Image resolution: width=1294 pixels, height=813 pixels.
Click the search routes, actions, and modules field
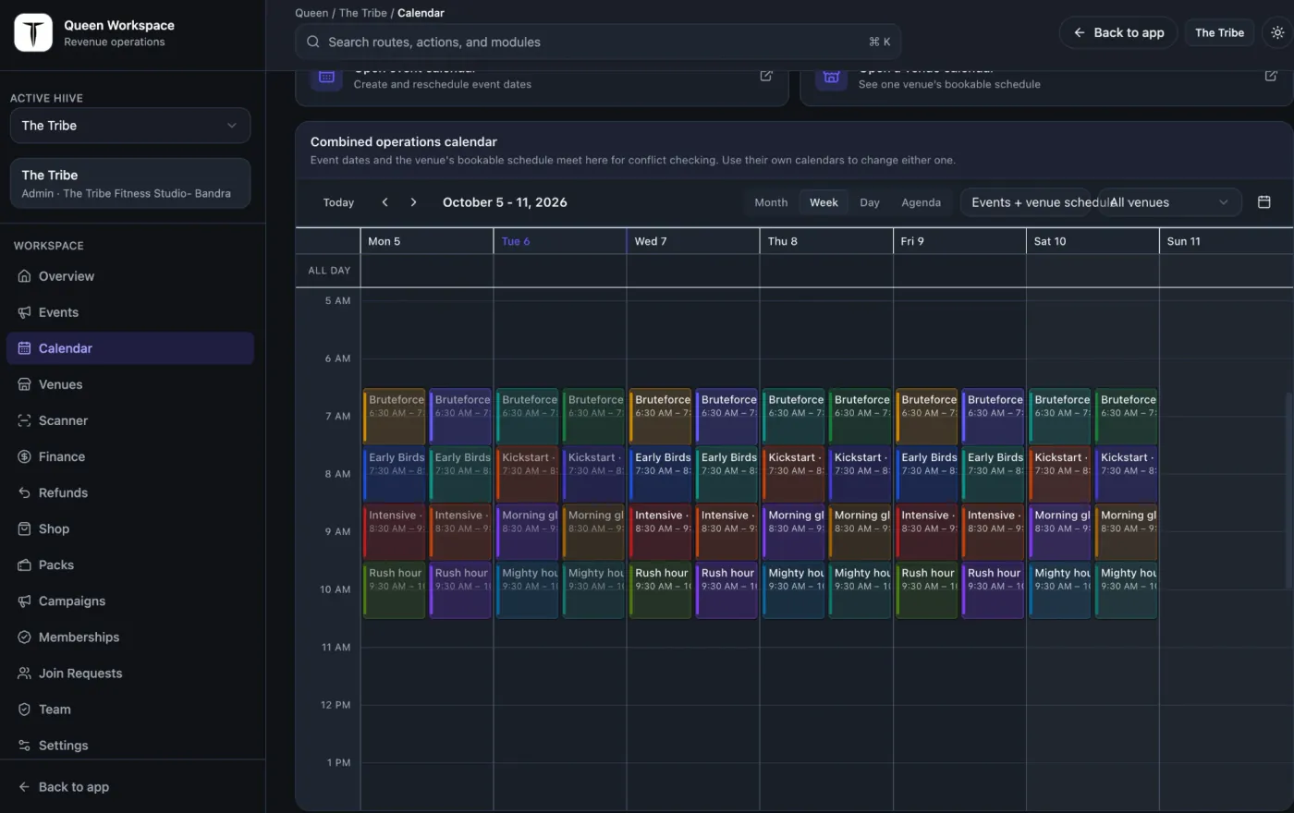click(x=598, y=42)
